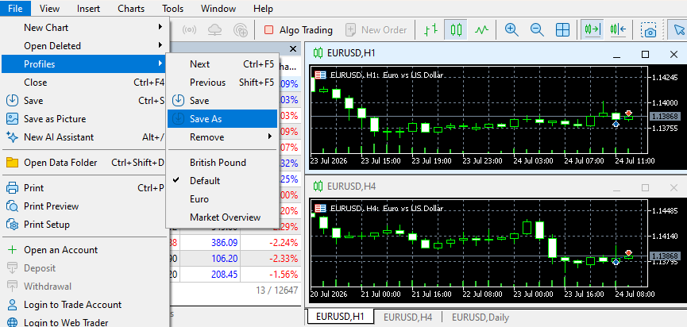Open the Tools menu
The height and width of the screenshot is (327, 687).
tap(172, 8)
